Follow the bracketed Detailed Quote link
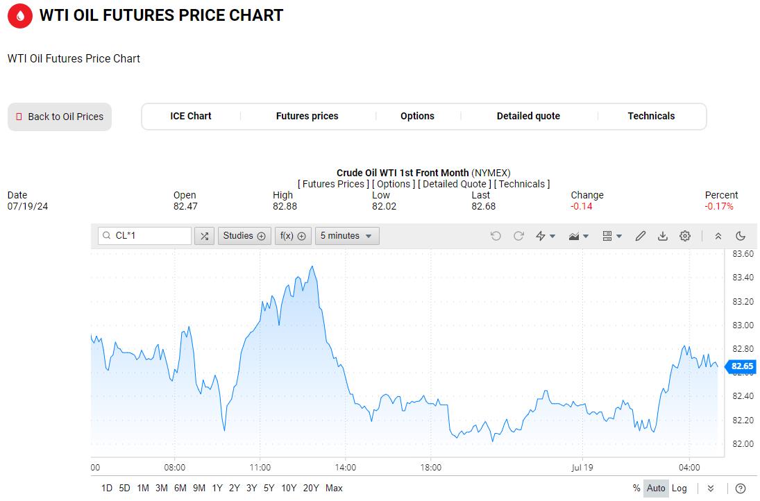This screenshot has height=501, width=760. pos(454,184)
